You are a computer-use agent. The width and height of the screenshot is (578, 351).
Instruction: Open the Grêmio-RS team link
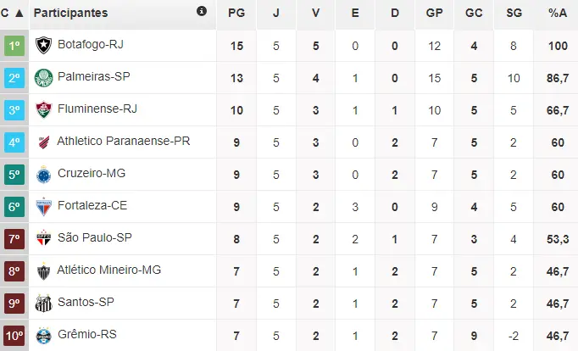click(86, 334)
